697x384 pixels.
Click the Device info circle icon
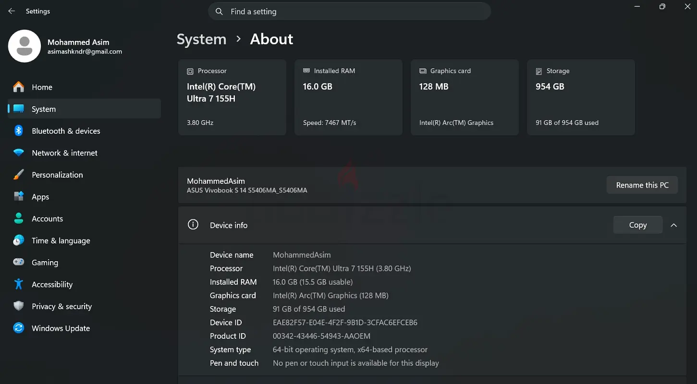[193, 225]
